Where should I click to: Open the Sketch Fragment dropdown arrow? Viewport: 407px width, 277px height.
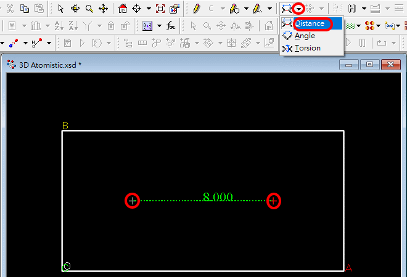[247, 9]
